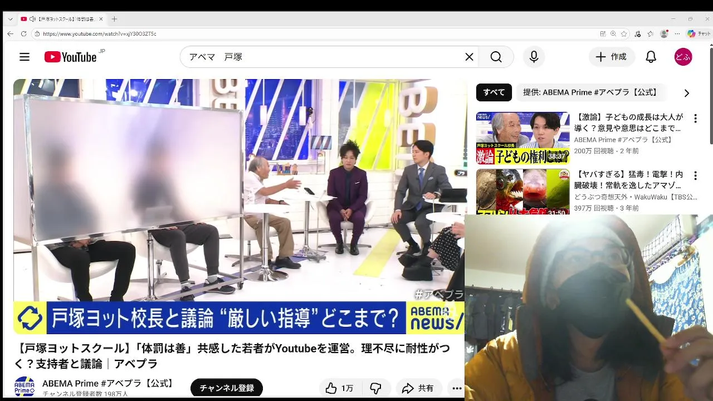Add this page to favorites star

pos(624,34)
